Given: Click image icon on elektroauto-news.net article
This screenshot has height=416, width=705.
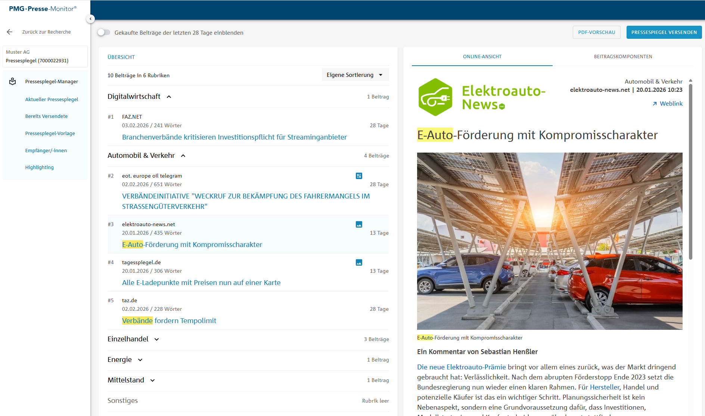Looking at the screenshot, I should [x=359, y=224].
